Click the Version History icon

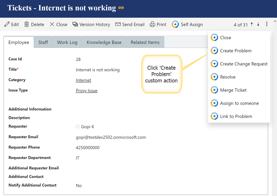75,24
